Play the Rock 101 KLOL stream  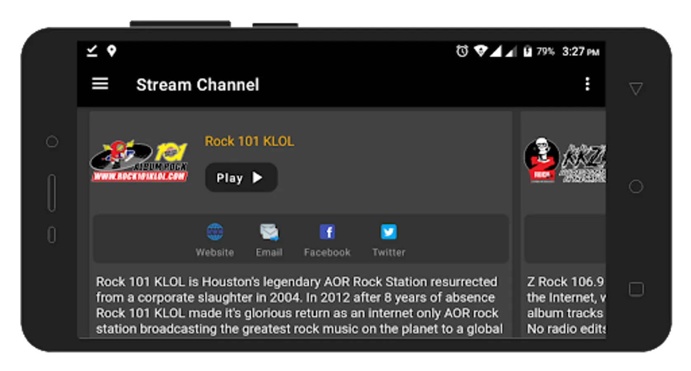pos(241,177)
